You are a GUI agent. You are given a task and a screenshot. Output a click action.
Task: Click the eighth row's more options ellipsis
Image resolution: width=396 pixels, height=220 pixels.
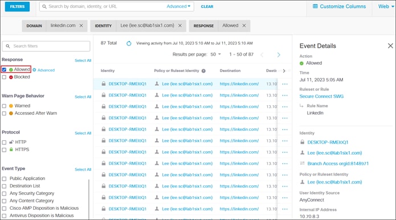pos(285,164)
